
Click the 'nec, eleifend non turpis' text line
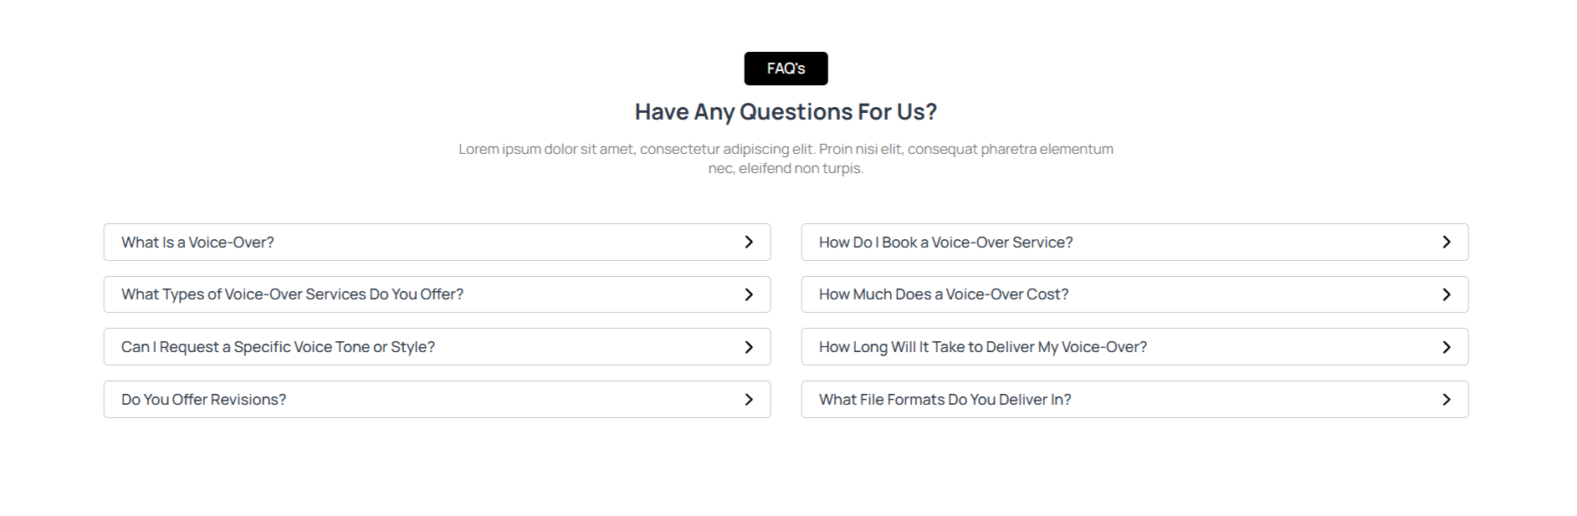click(x=786, y=168)
